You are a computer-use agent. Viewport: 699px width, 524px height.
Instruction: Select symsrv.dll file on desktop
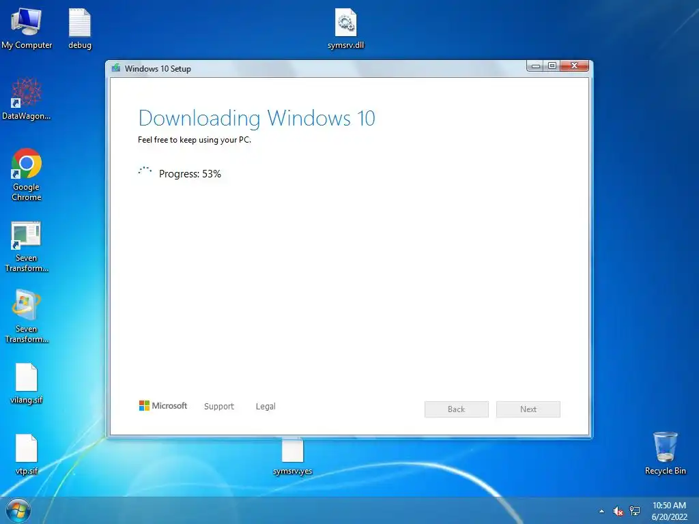[345, 28]
